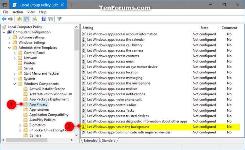This screenshot has width=245, height=150.
Task: Click the policy icon for 'run in the background'
Action: [84, 127]
